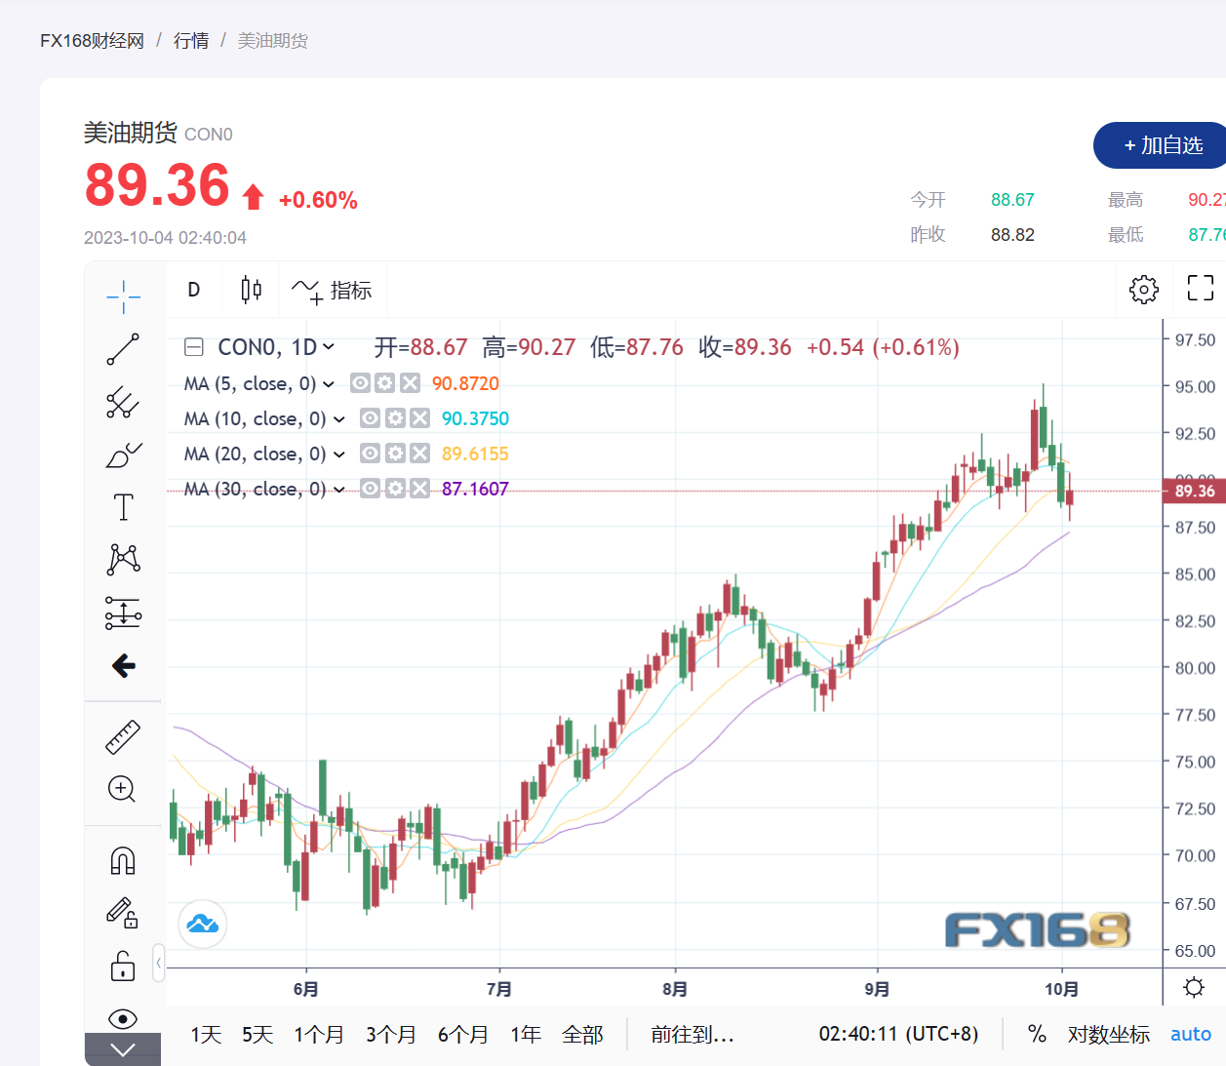
Task: Click the 加自选 button
Action: click(x=1163, y=145)
